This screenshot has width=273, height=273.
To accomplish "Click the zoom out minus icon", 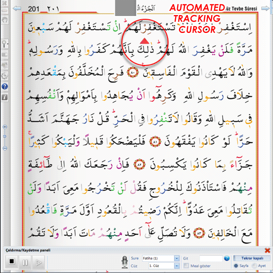I will click(5, 148).
